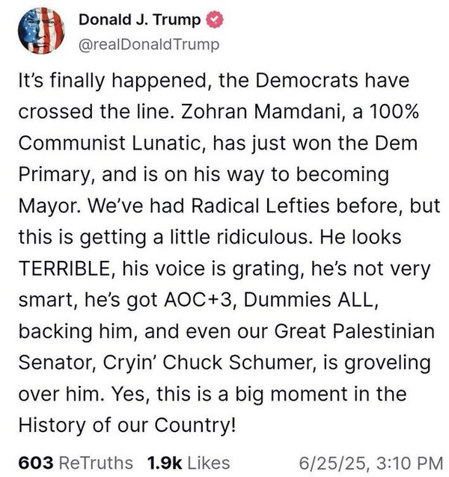449x477 pixels.
Task: Open the Donald J. Trump profile name
Action: pyautogui.click(x=139, y=20)
